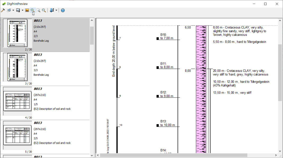Select the B013 Borehole Log 2/3 thumbnail
The image size is (283, 158).
tap(45, 35)
